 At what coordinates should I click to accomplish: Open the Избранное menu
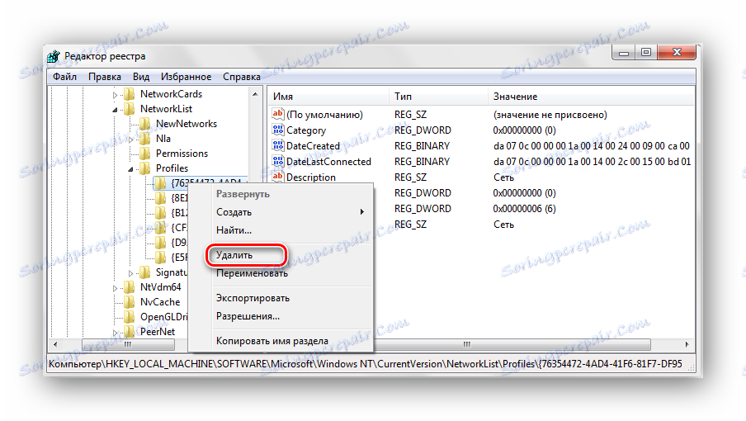186,77
